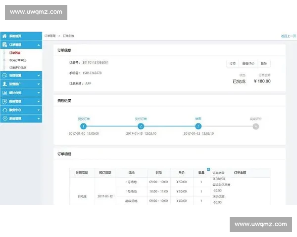The image size is (297, 237).
Task: Click the 删除 delete button
Action: coord(264,64)
